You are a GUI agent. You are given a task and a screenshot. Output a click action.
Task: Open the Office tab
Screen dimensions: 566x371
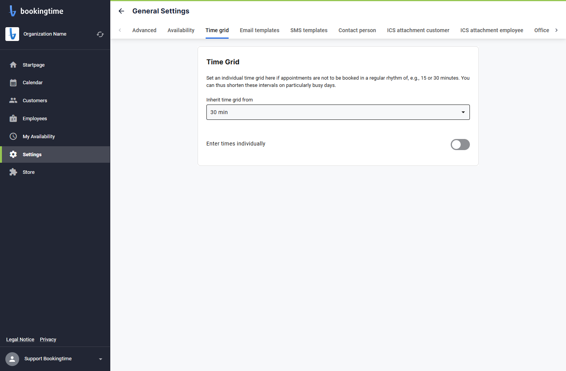tap(541, 30)
